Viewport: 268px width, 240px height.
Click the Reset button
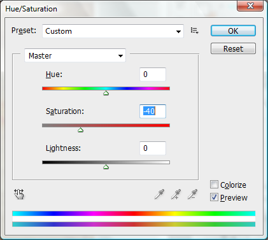pyautogui.click(x=233, y=48)
